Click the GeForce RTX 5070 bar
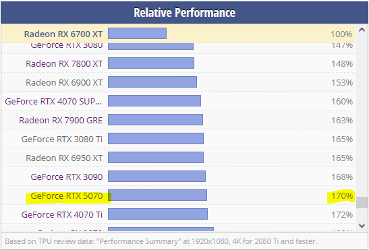The height and width of the screenshot is (250, 369). pos(157,195)
